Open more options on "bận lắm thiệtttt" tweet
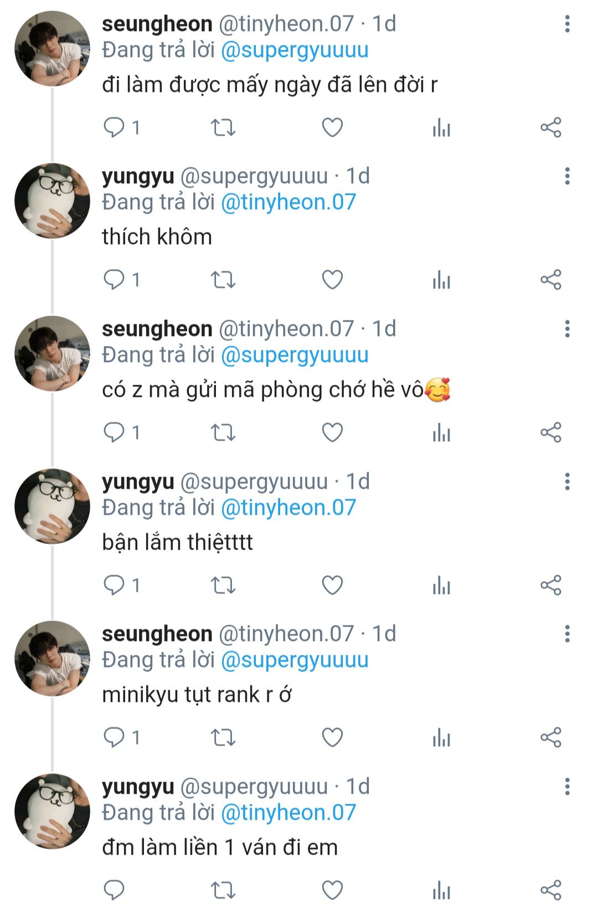 coord(567,482)
